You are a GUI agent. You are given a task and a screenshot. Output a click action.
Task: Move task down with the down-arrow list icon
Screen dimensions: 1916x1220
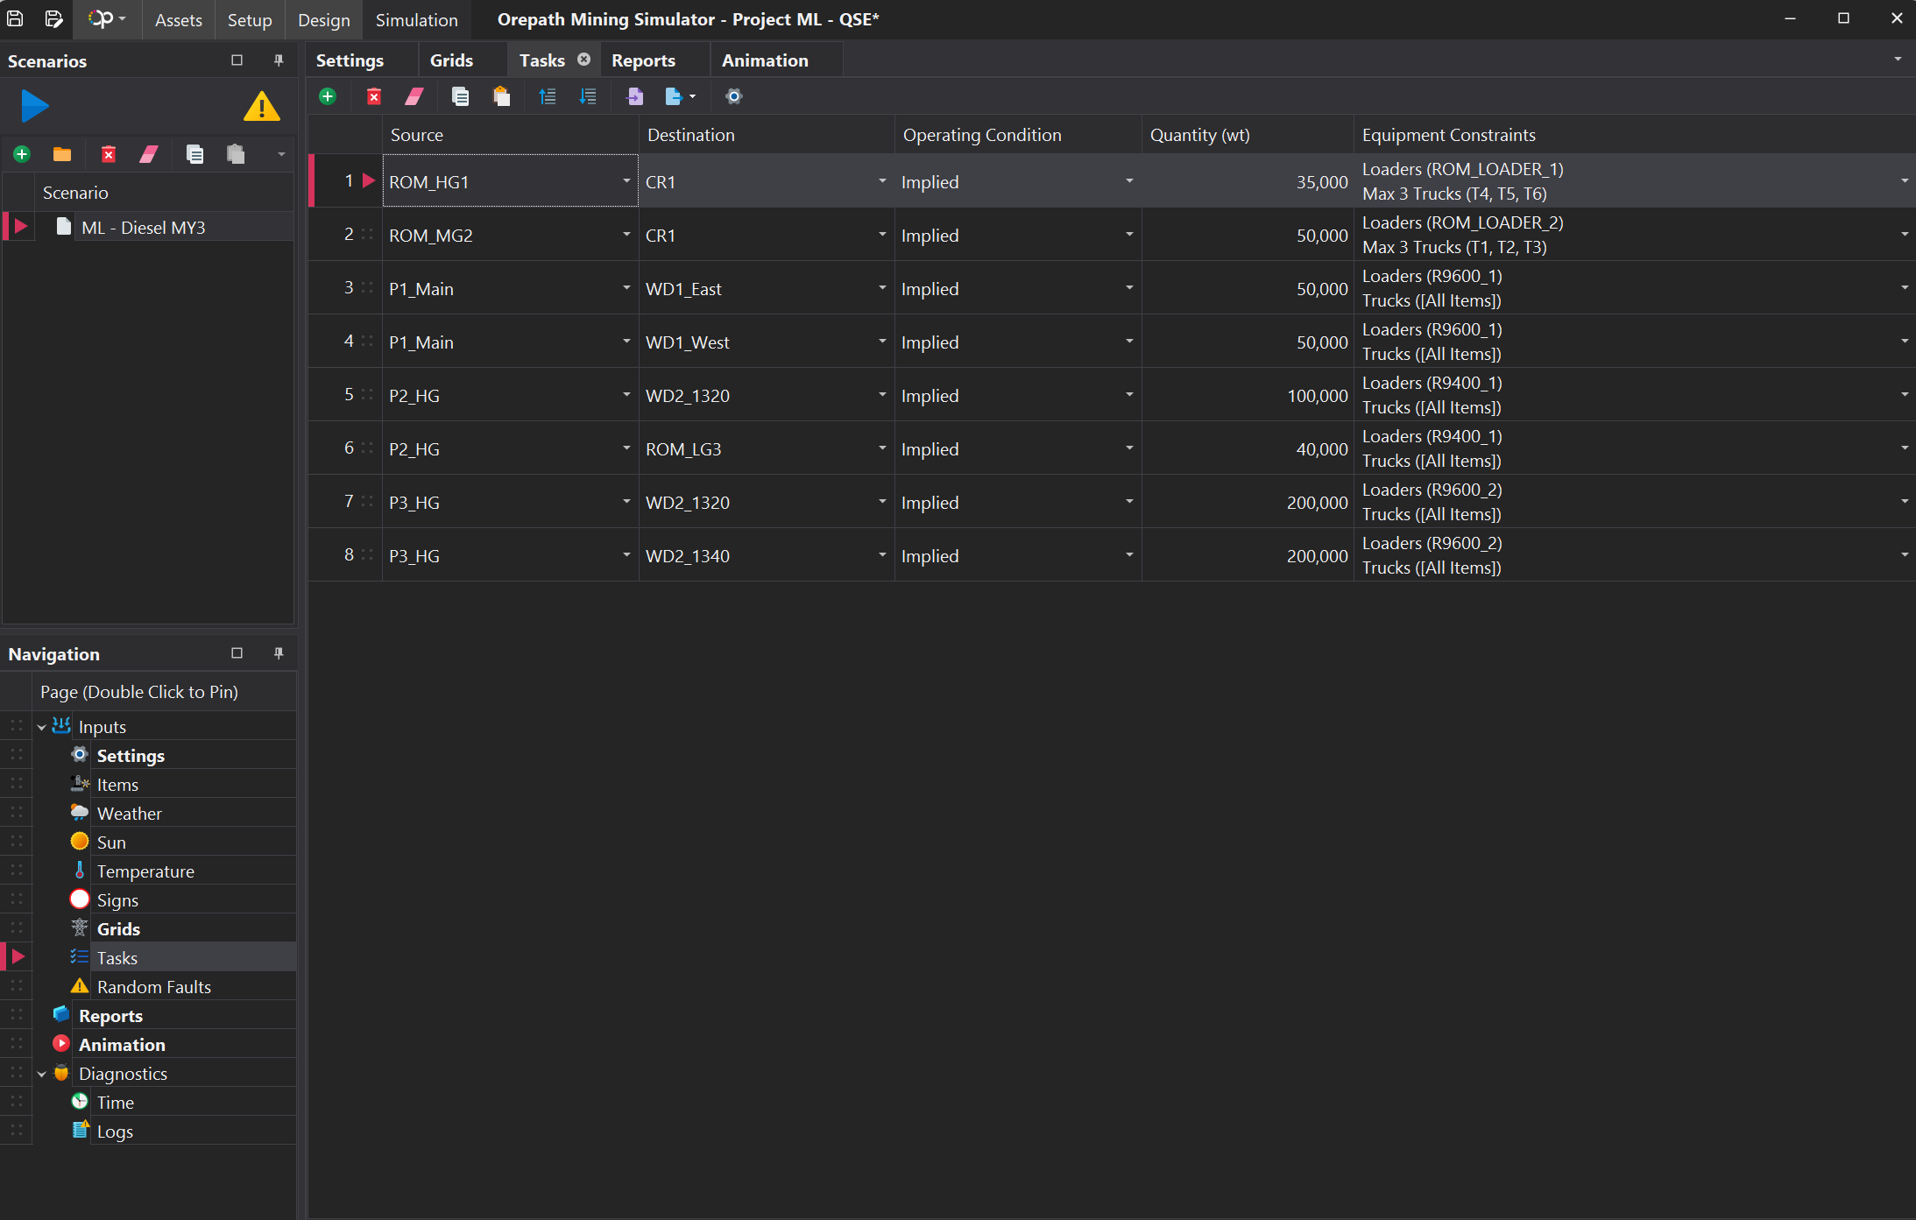[x=588, y=96]
